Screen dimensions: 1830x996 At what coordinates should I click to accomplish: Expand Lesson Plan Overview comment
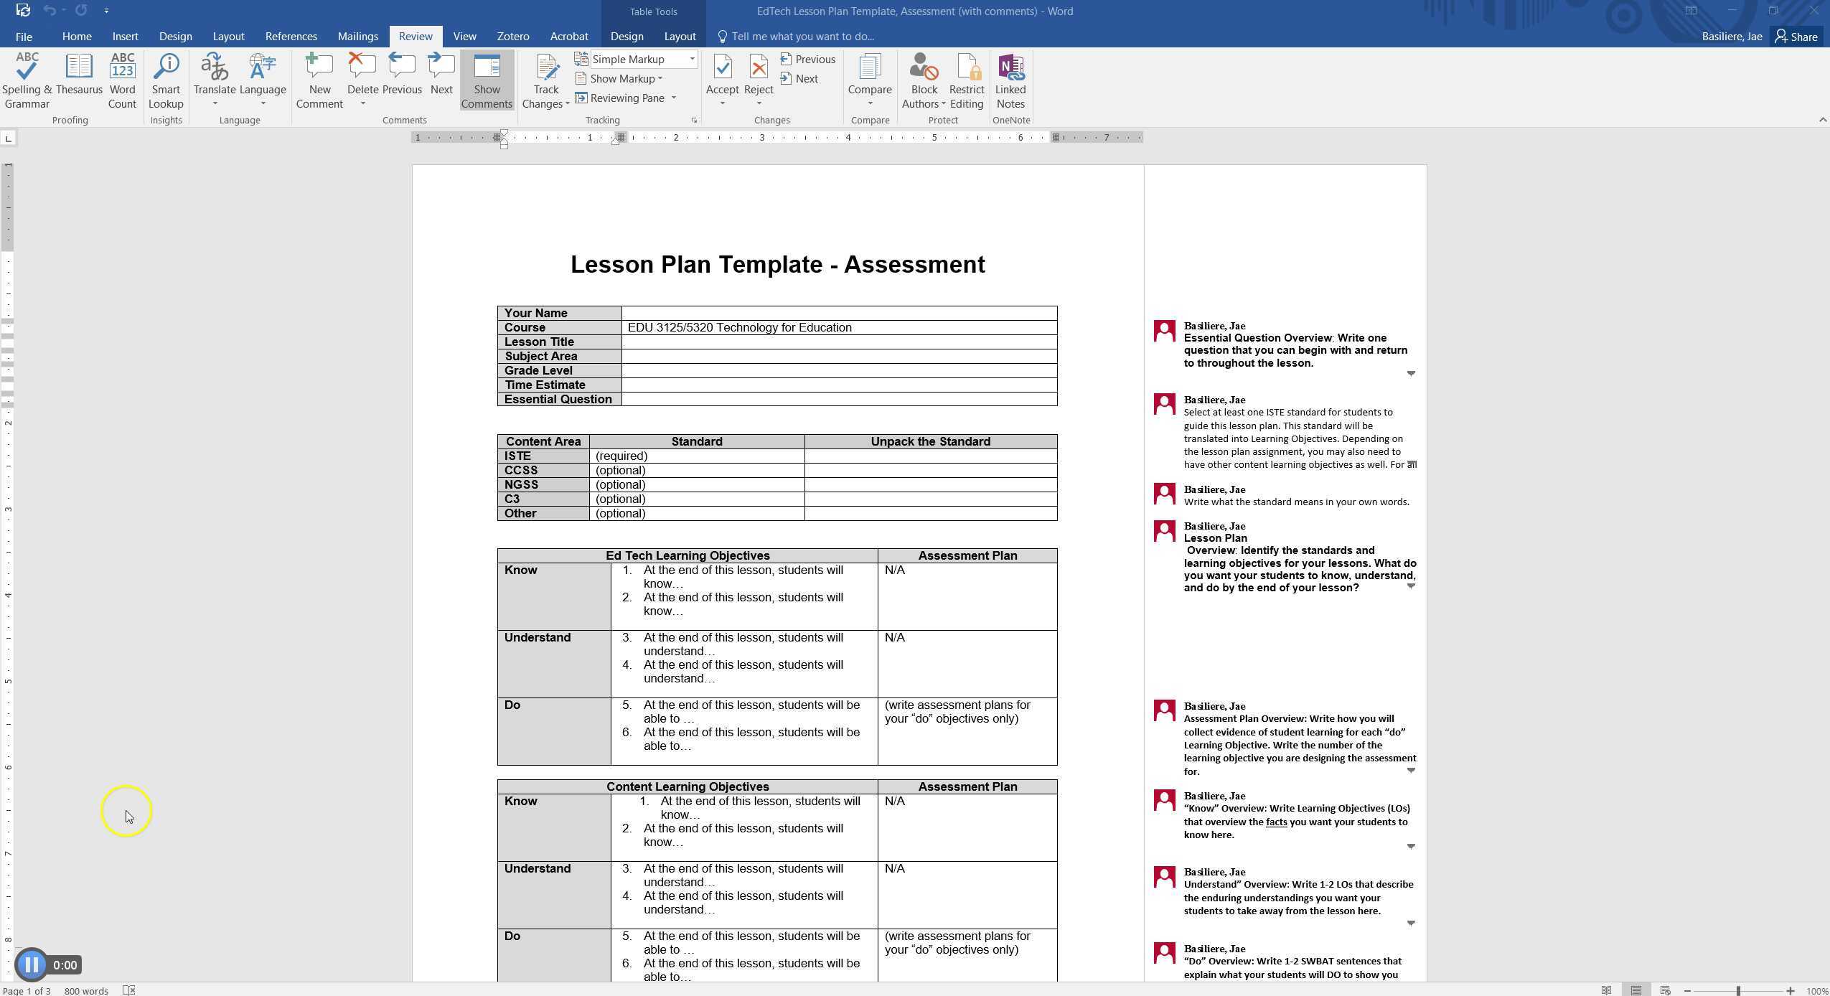tap(1410, 586)
